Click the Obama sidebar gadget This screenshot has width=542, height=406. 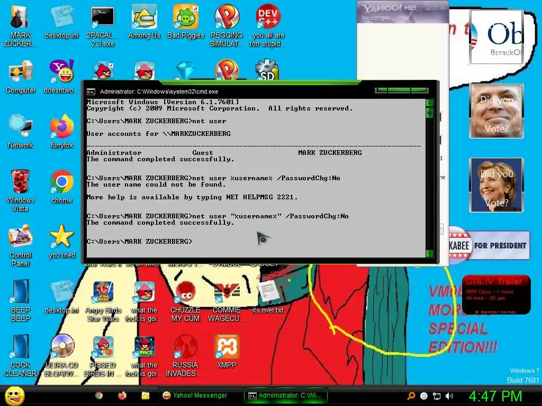(x=496, y=37)
